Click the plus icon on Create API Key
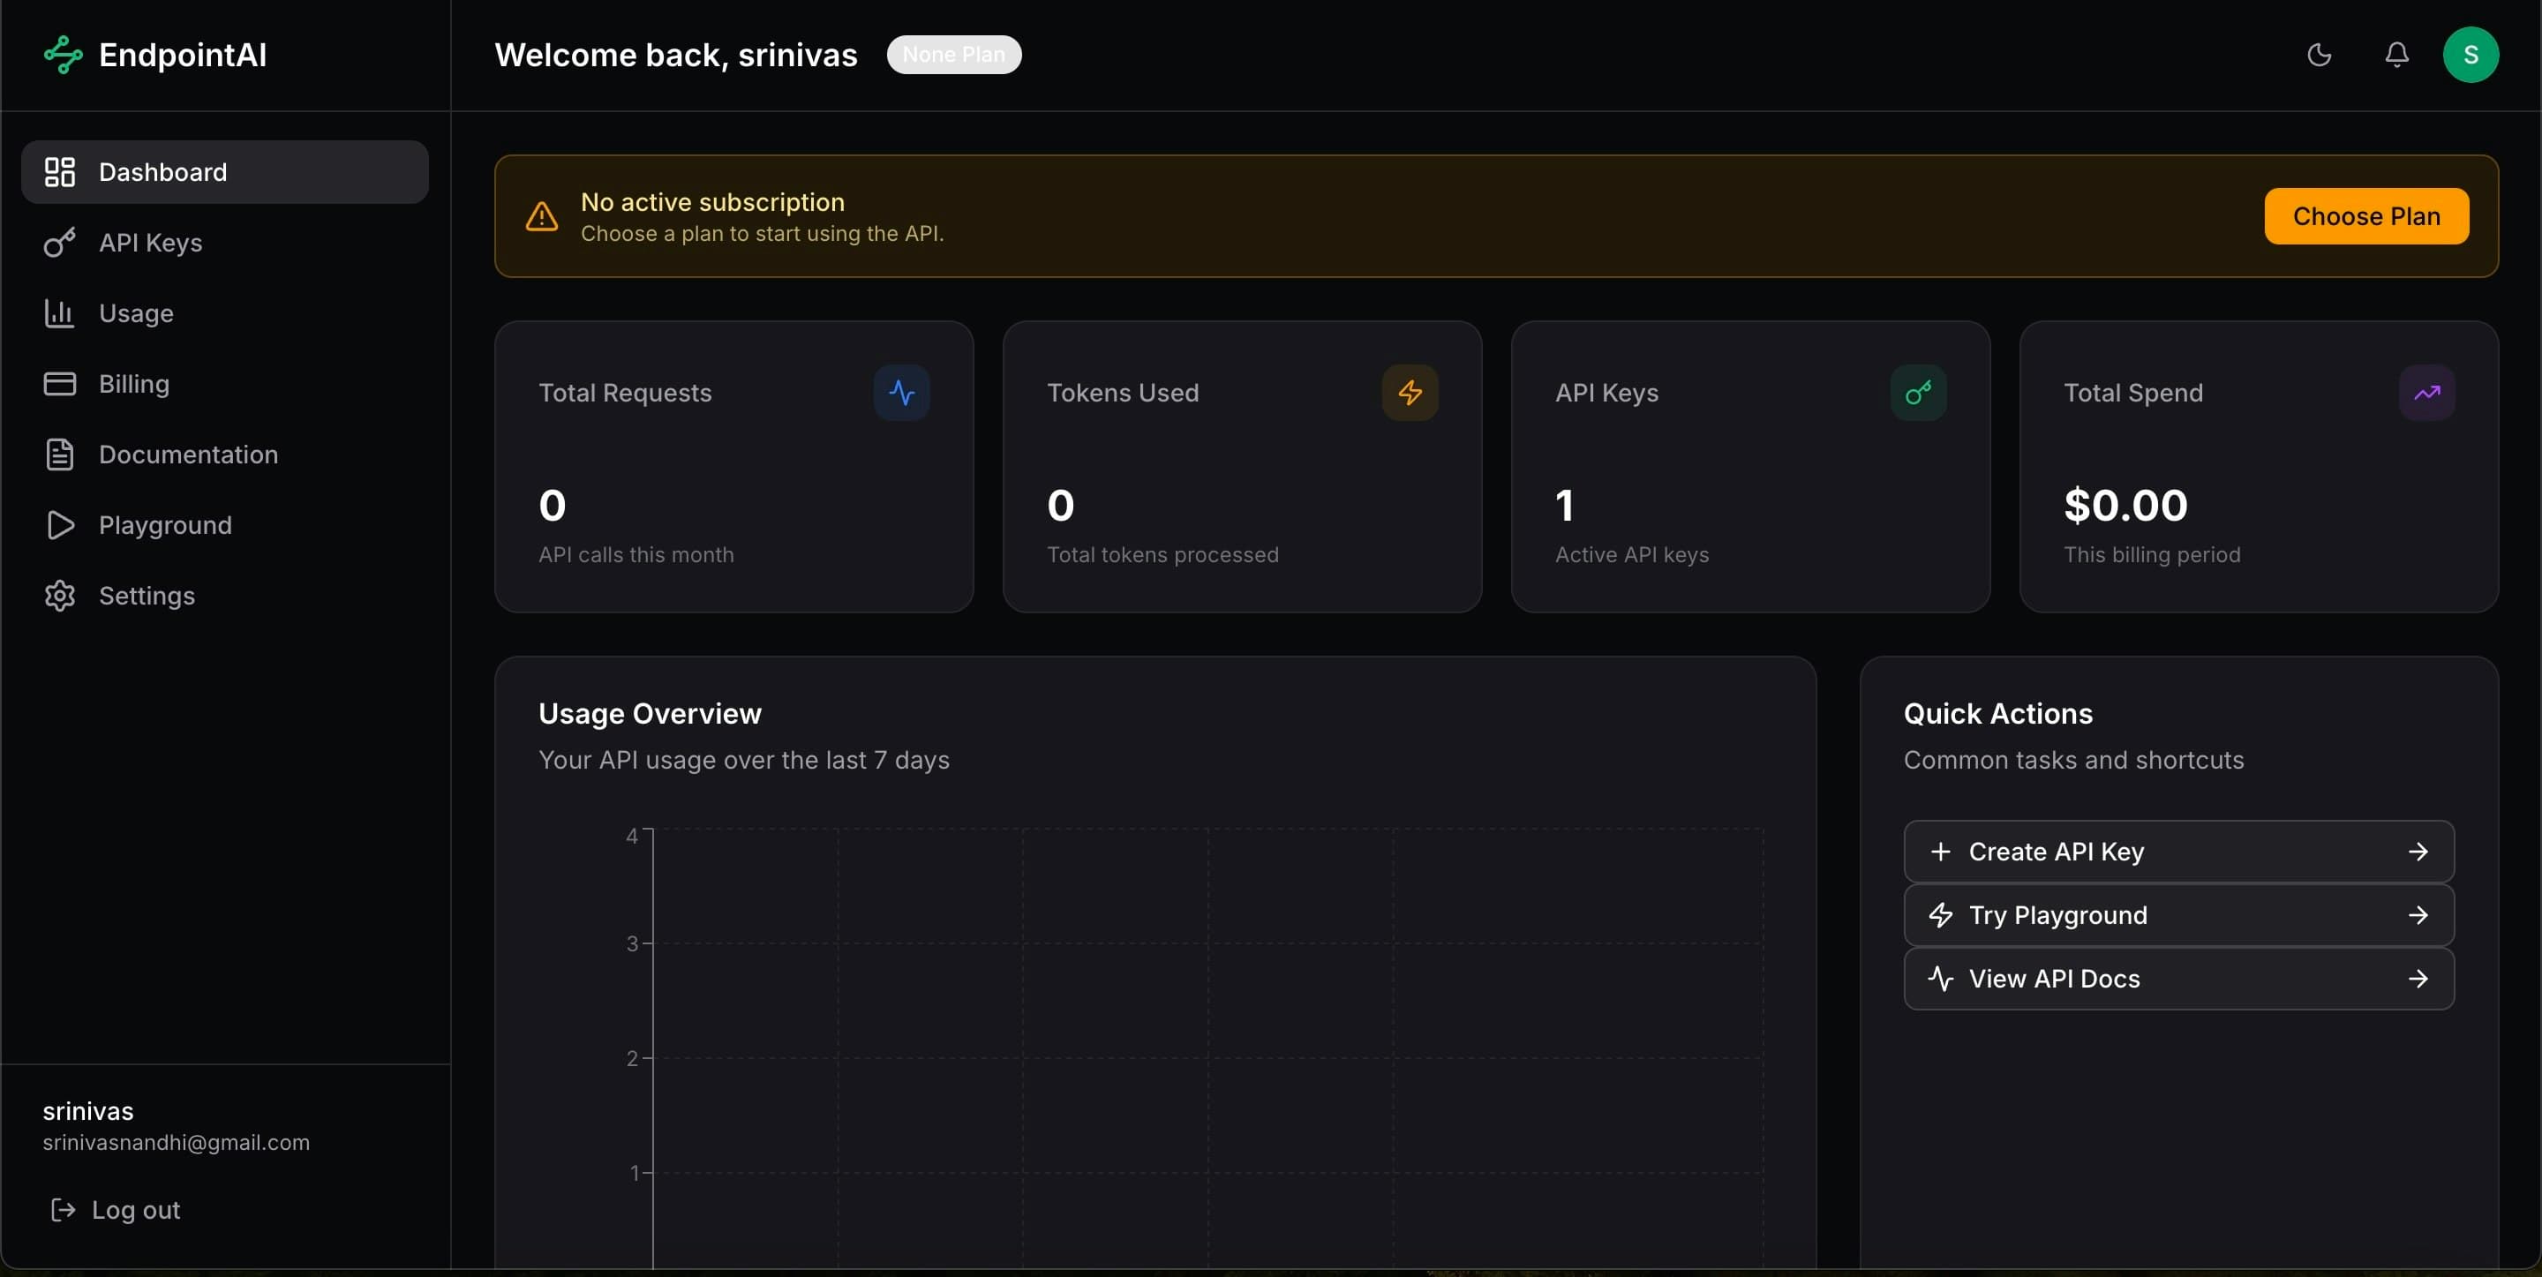2542x1277 pixels. click(x=1941, y=851)
